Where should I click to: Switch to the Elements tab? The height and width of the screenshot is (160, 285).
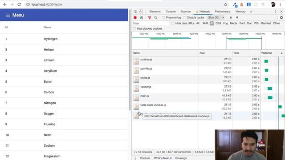tap(155, 12)
